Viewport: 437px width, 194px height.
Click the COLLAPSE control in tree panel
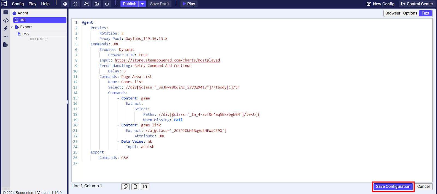[39, 39]
